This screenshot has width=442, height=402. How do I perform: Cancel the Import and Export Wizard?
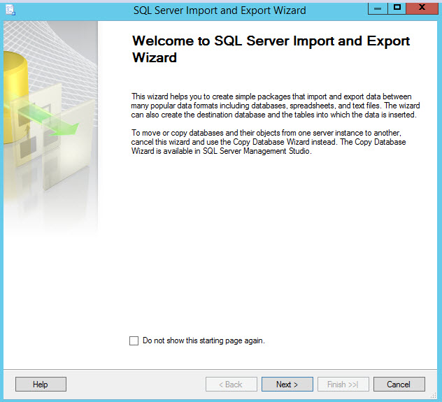pyautogui.click(x=399, y=385)
